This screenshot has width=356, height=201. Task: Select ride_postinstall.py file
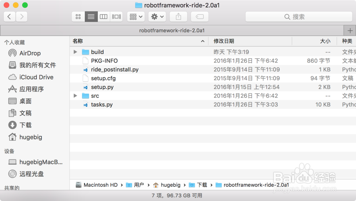(x=213, y=70)
